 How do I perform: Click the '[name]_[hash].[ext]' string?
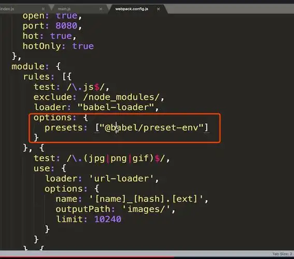pyautogui.click(x=146, y=199)
